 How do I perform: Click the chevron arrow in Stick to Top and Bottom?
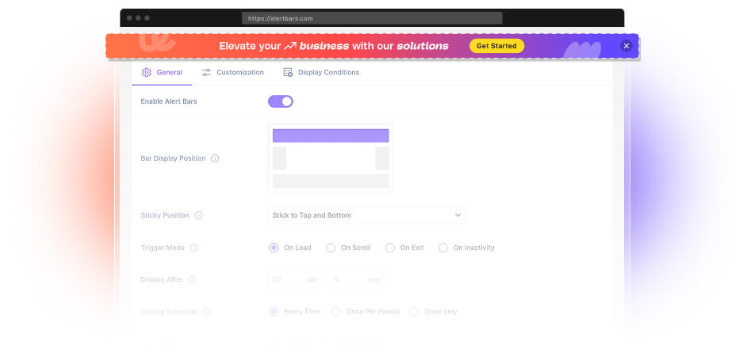[458, 215]
